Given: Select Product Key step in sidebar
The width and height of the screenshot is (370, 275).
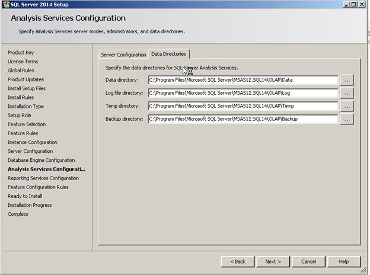Looking at the screenshot, I should point(21,52).
